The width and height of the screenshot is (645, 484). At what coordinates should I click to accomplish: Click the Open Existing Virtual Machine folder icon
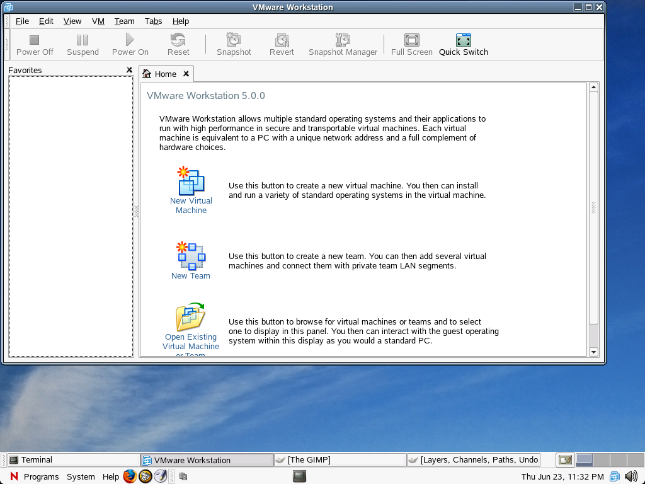click(x=190, y=317)
